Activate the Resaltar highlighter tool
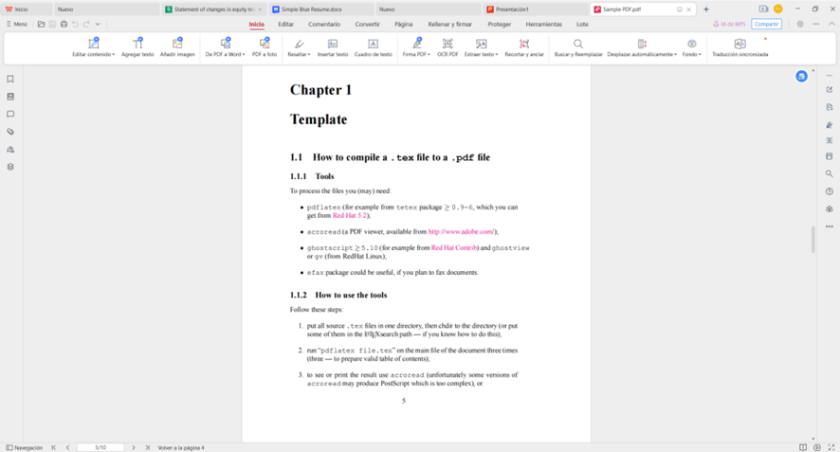Image resolution: width=840 pixels, height=452 pixels. coord(299,47)
